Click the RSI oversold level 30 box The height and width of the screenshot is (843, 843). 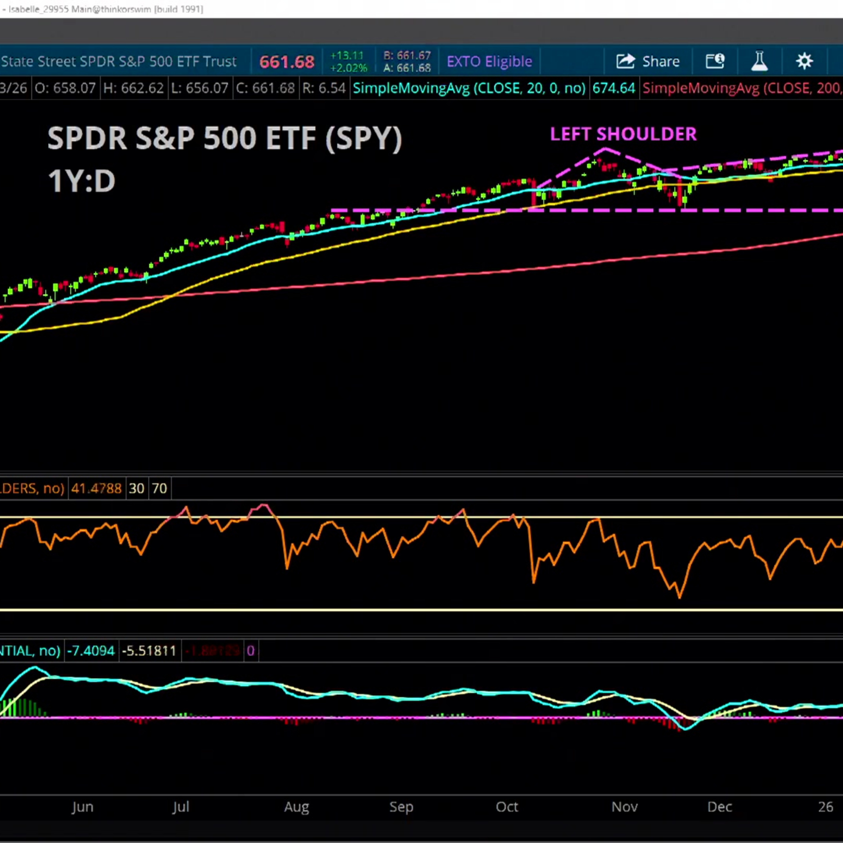pyautogui.click(x=137, y=488)
